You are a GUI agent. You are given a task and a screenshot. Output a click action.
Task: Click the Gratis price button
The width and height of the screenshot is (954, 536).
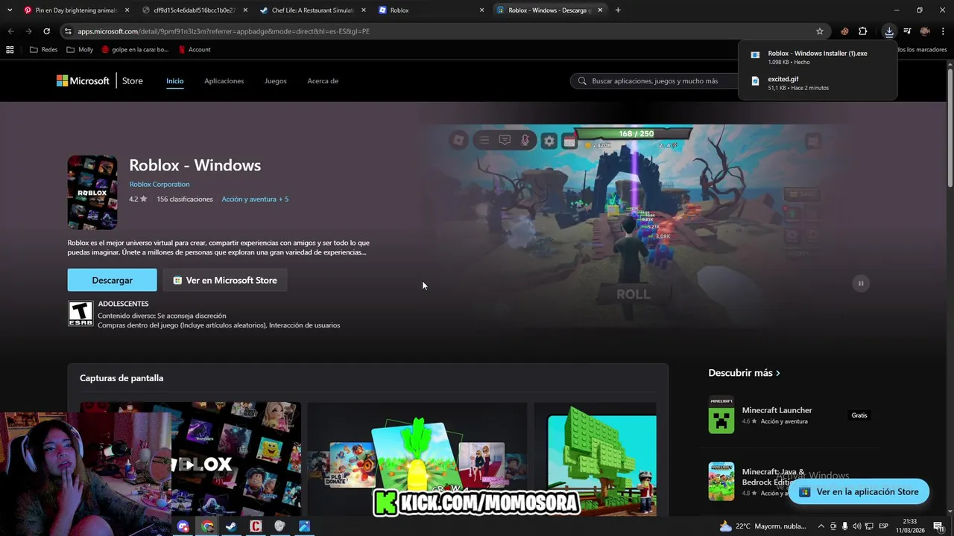[859, 415]
